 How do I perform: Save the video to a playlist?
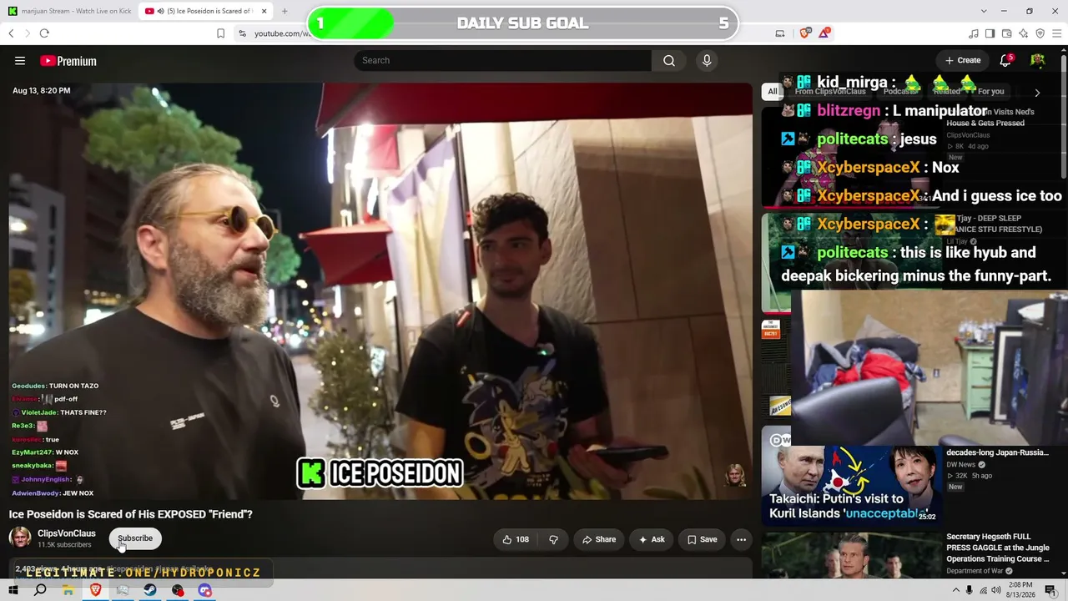click(702, 539)
